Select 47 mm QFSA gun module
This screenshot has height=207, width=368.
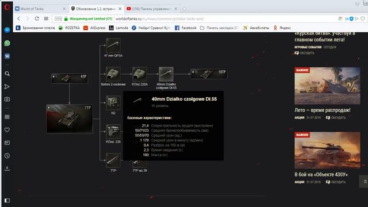click(113, 45)
